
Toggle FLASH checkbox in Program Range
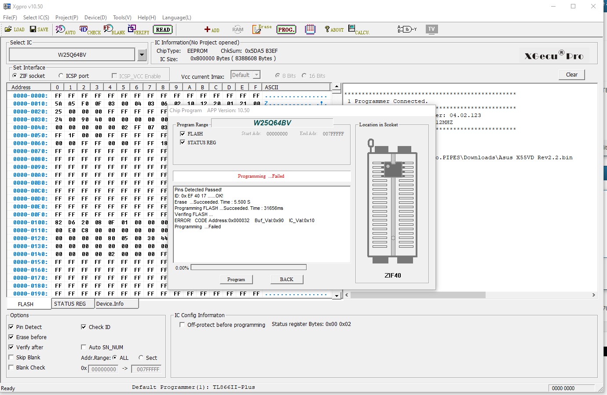point(183,134)
